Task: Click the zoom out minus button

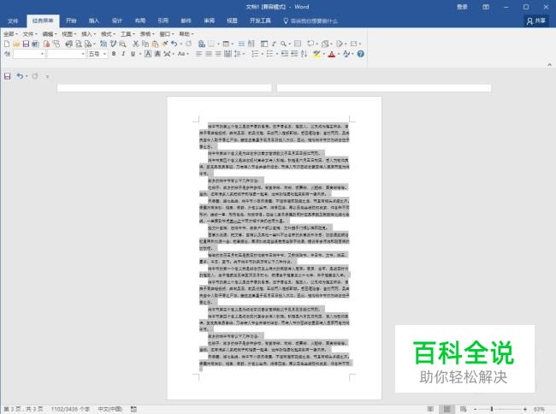Action: tap(476, 409)
